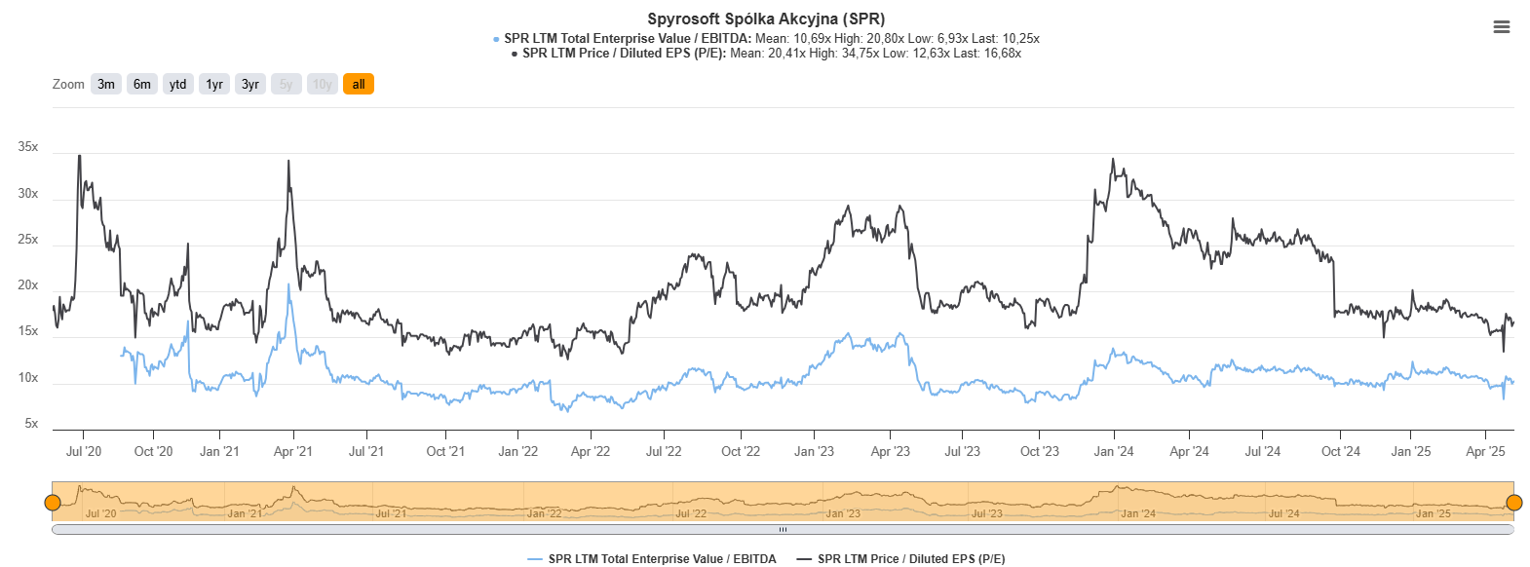This screenshot has width=1530, height=567.
Task: Click the 10x y-axis label
Action: [x=28, y=378]
